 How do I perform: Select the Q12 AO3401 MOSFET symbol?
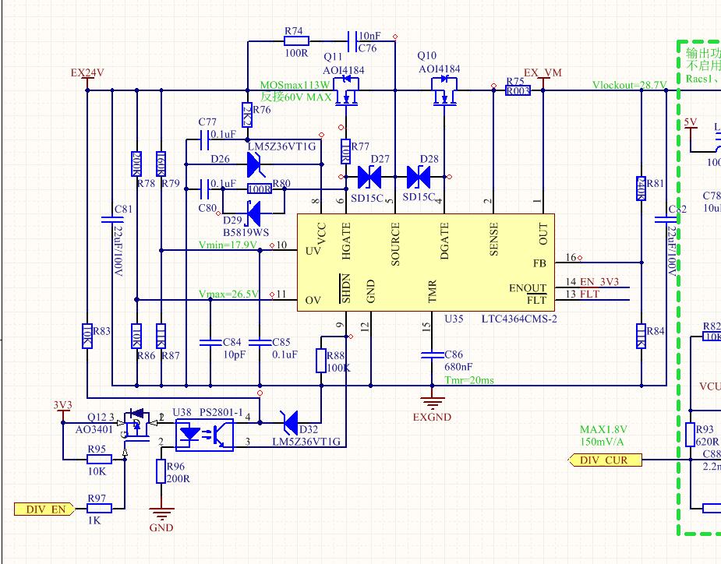click(x=137, y=426)
